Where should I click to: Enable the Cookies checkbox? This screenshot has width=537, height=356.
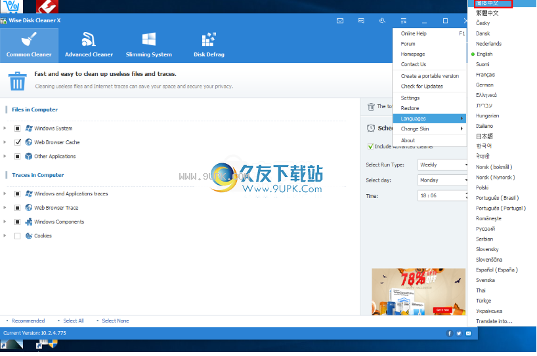(18, 235)
